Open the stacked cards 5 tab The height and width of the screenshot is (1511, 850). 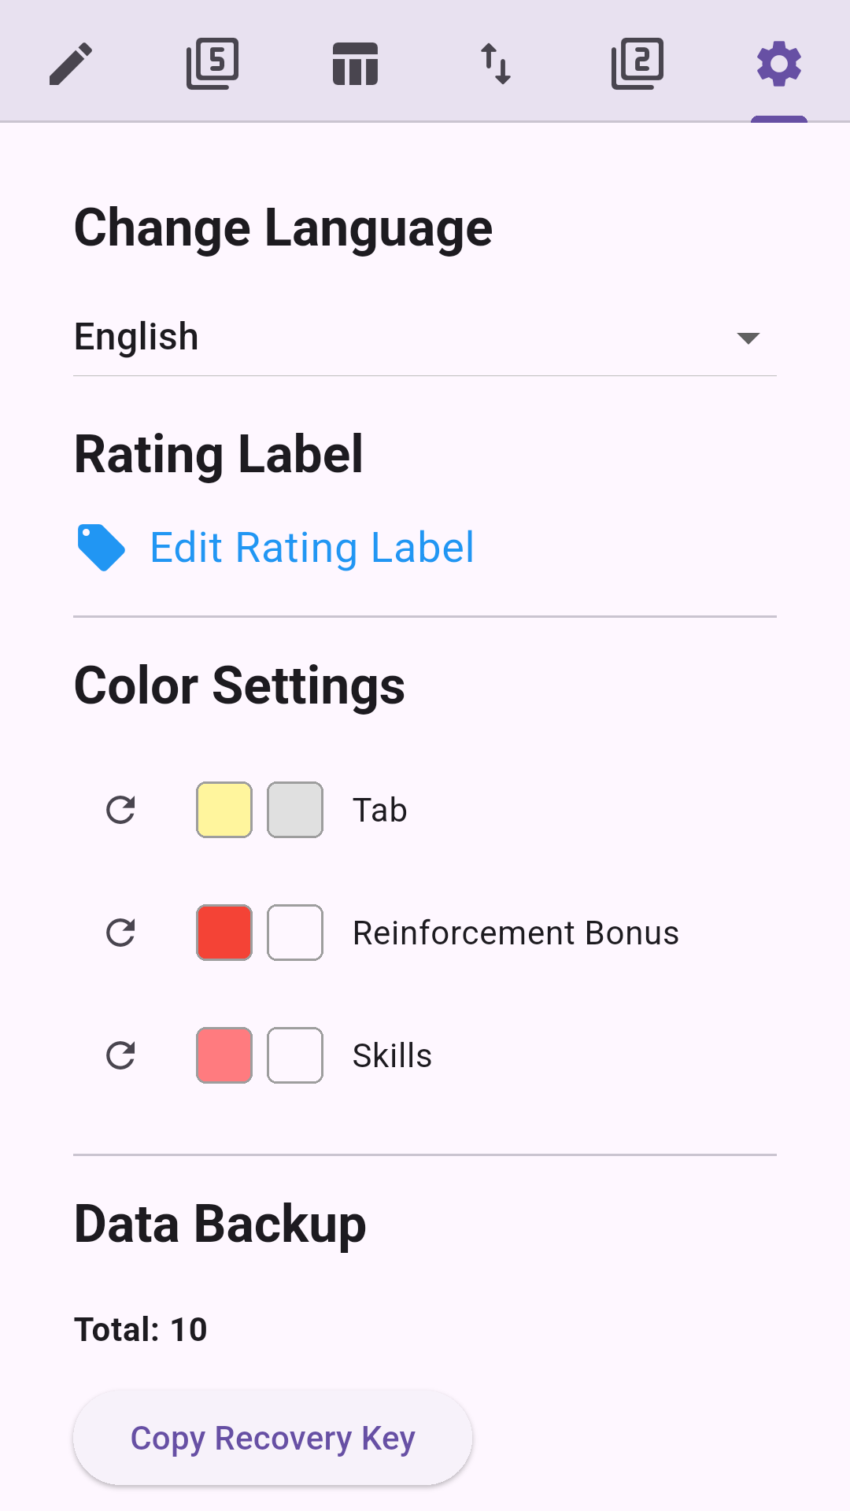click(x=213, y=64)
